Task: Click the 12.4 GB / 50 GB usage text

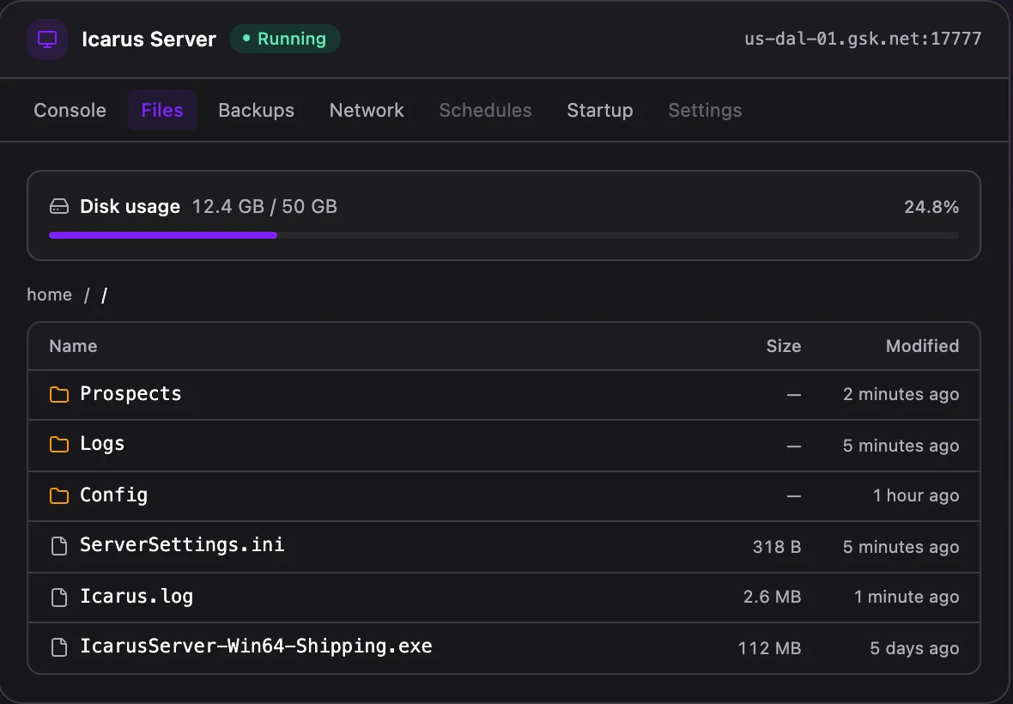Action: [264, 207]
